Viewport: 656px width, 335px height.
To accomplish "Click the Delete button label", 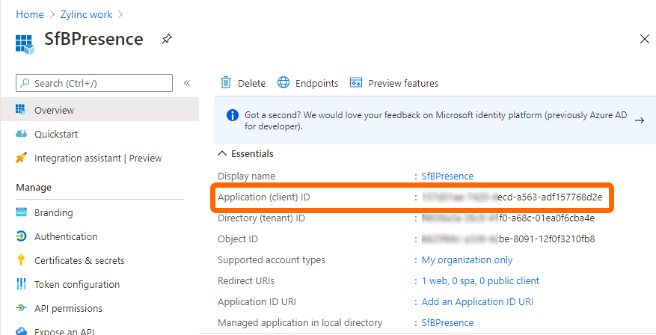I will point(251,83).
